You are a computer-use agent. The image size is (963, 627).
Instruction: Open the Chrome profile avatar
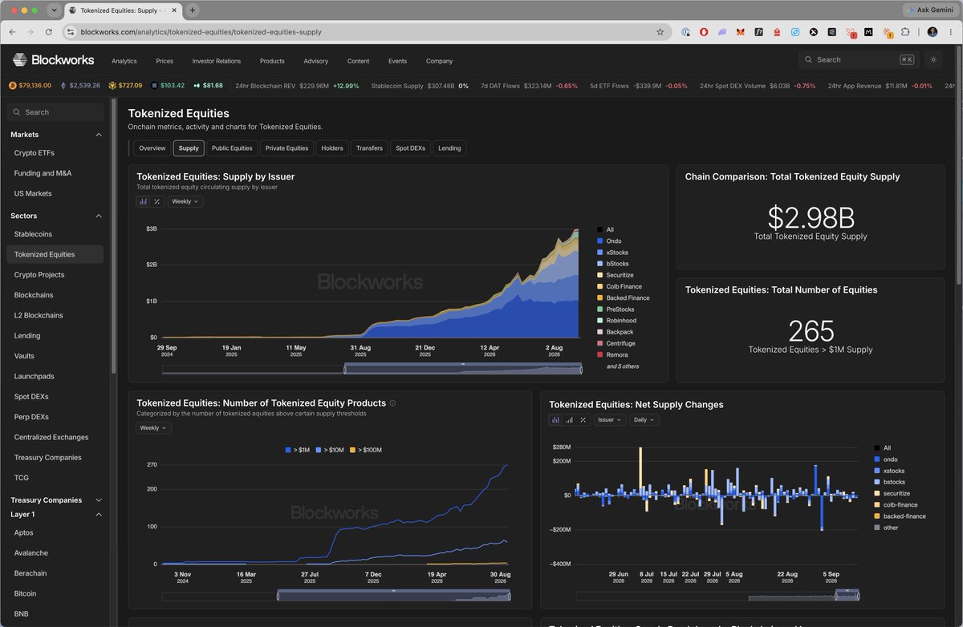coord(932,32)
